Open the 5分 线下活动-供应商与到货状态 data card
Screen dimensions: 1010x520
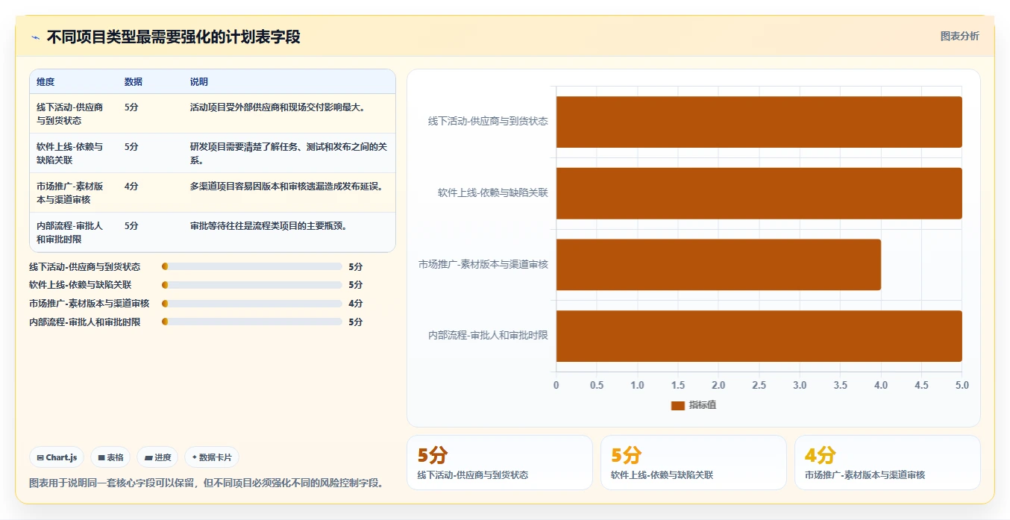500,463
